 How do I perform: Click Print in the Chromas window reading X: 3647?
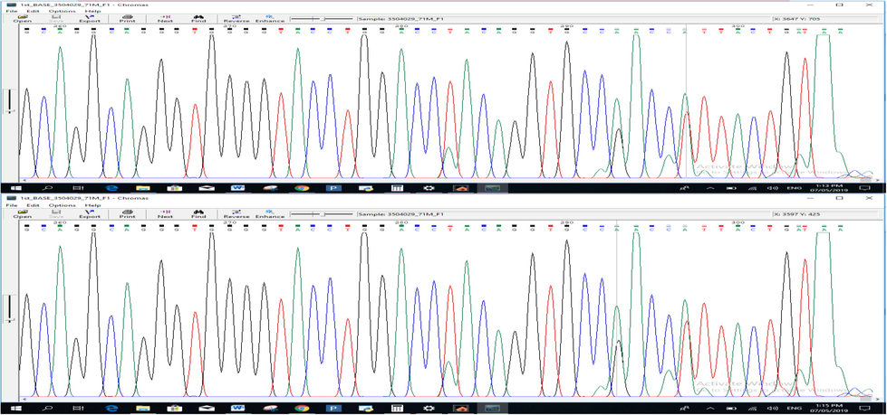127,19
